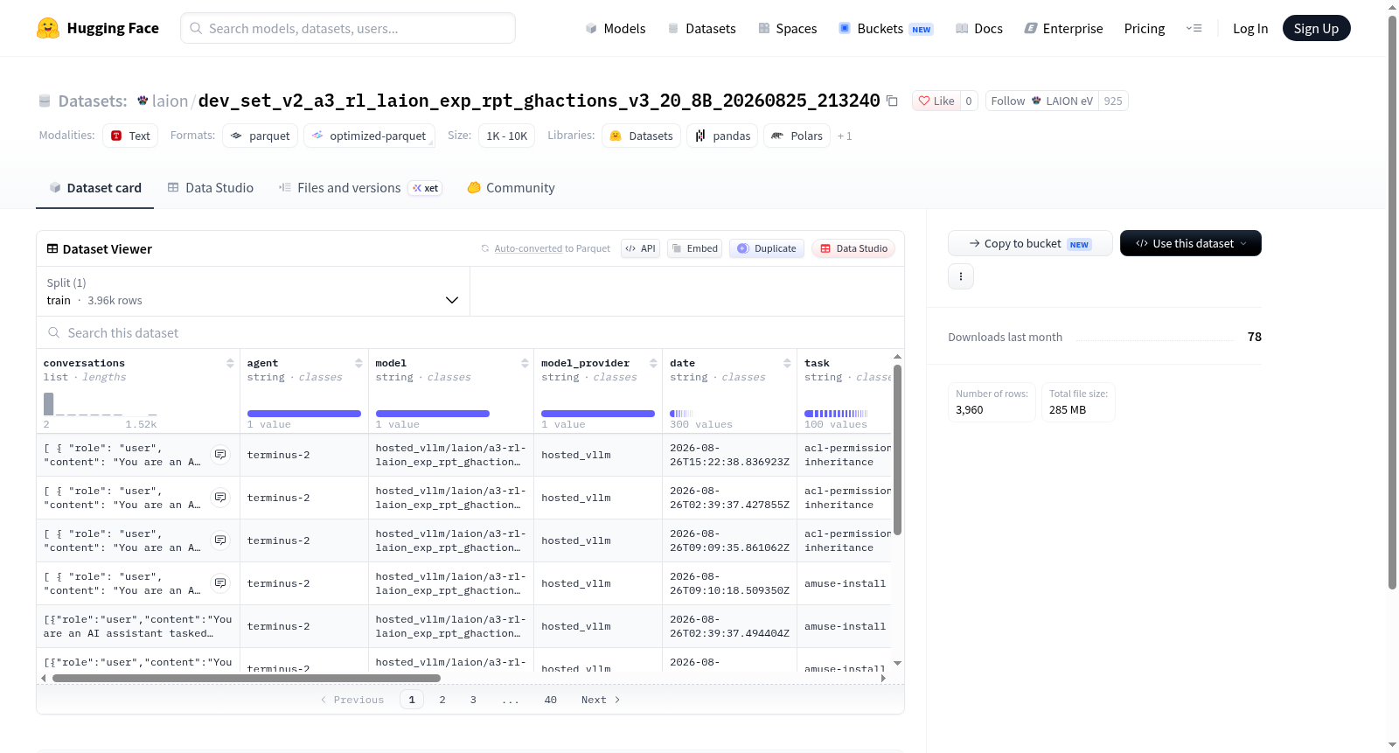Go to Models in the top navigation
Viewport: 1399px width, 753px height.
point(616,29)
